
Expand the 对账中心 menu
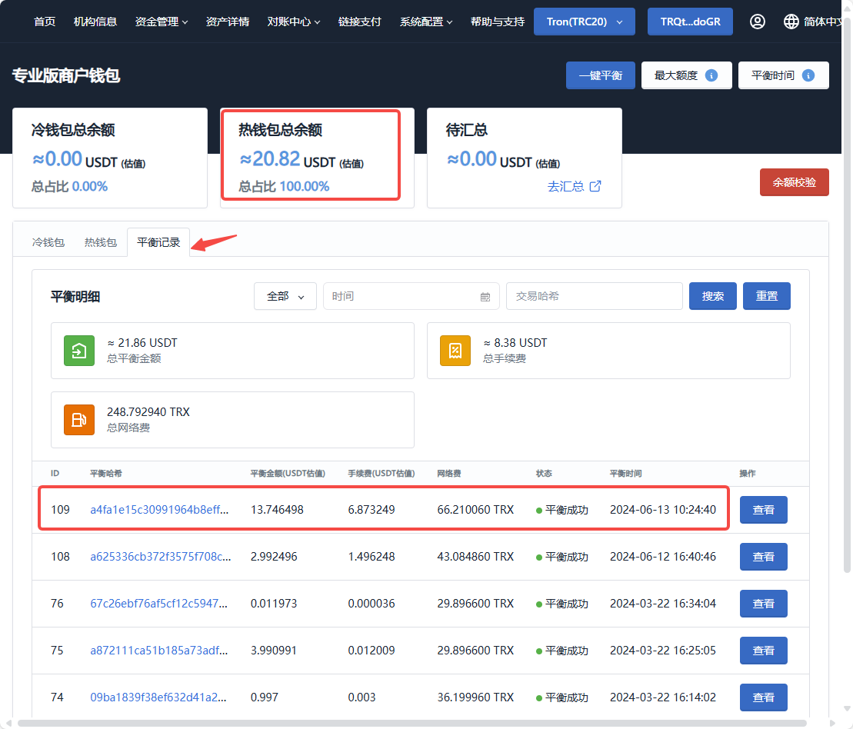[x=294, y=22]
